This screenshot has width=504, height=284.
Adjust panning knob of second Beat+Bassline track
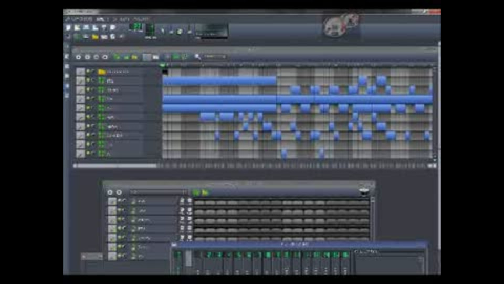[x=190, y=210]
